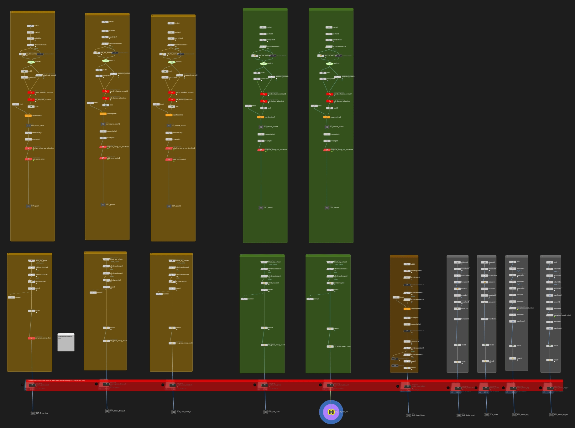Click the gray sticky note
Viewport: 575px width, 428px height.
pyautogui.click(x=66, y=343)
